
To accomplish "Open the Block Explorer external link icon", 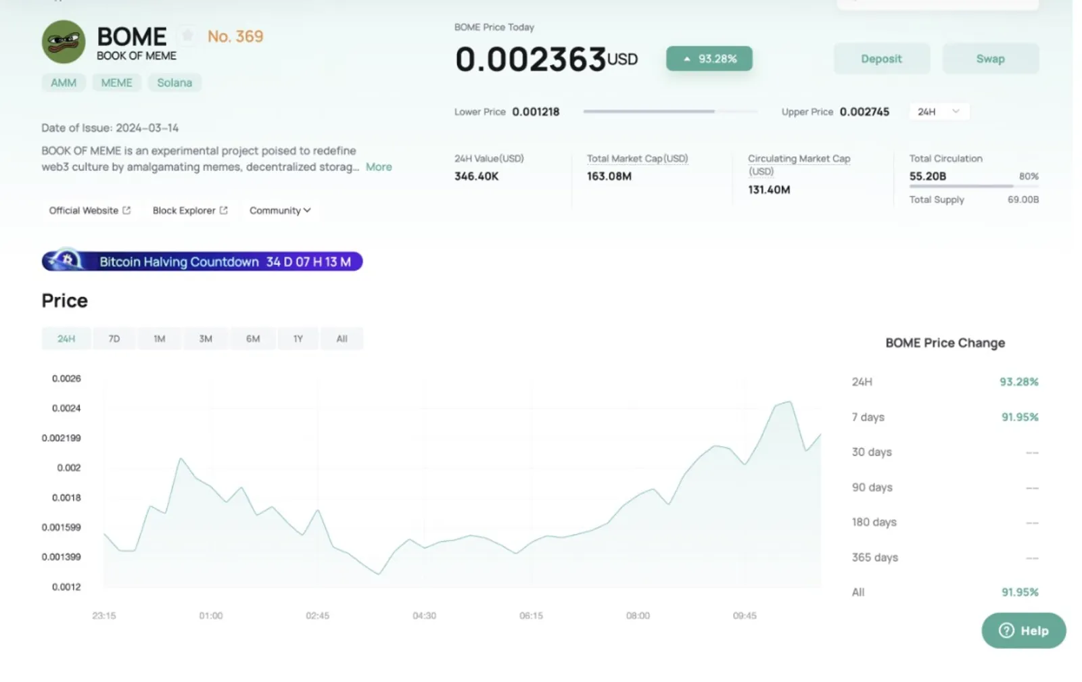I will (224, 210).
